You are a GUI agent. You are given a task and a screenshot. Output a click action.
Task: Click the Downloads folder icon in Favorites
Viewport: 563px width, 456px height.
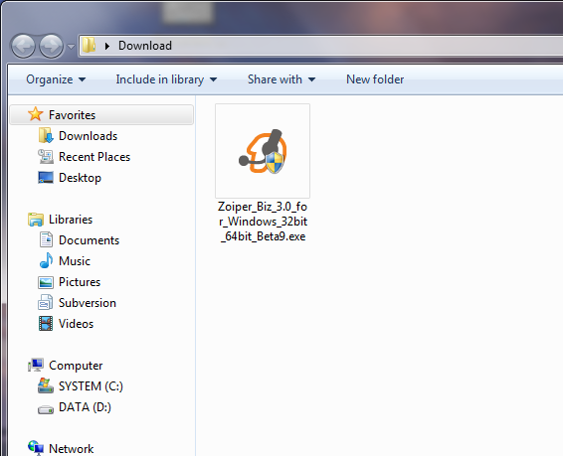pos(46,135)
